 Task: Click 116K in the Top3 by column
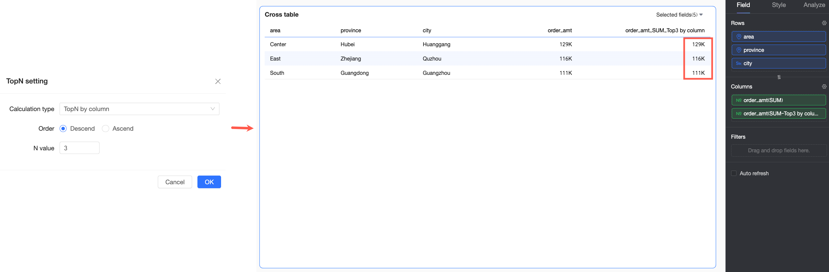698,59
